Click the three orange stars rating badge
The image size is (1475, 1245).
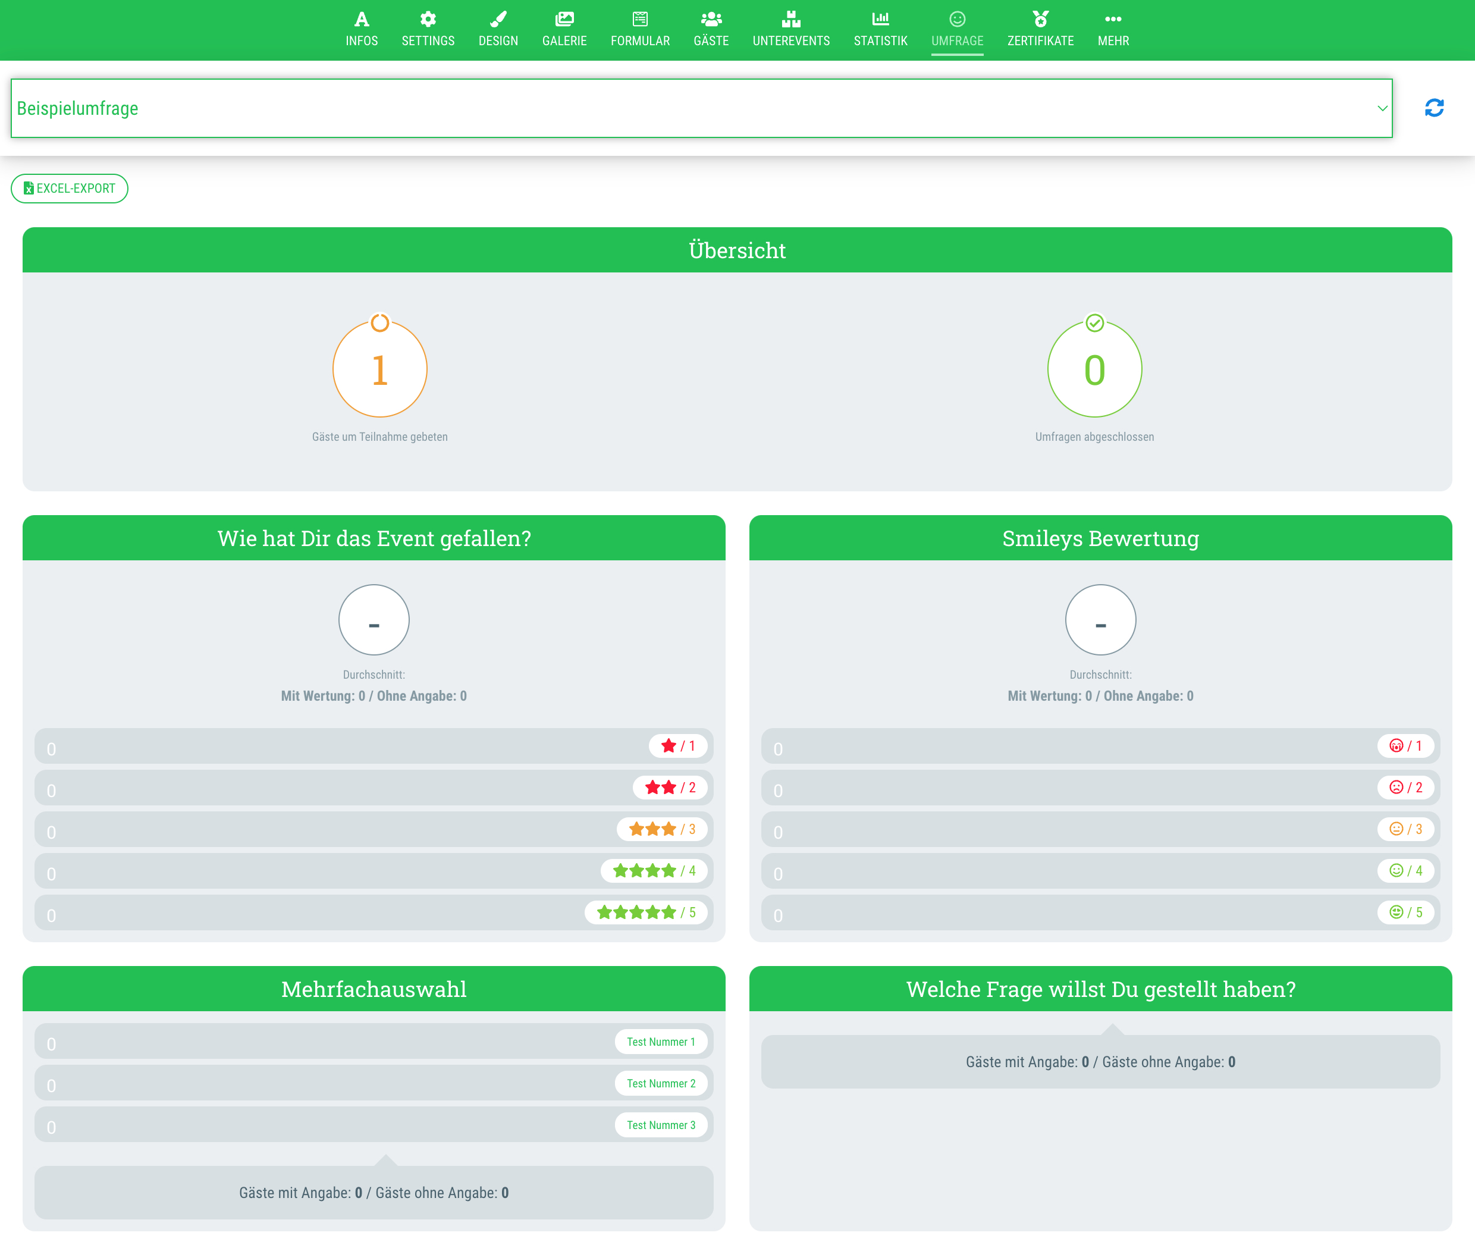tap(662, 829)
